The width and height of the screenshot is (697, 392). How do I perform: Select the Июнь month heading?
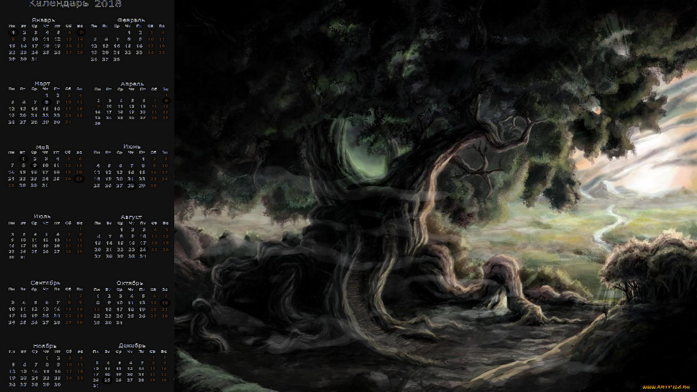pos(132,146)
